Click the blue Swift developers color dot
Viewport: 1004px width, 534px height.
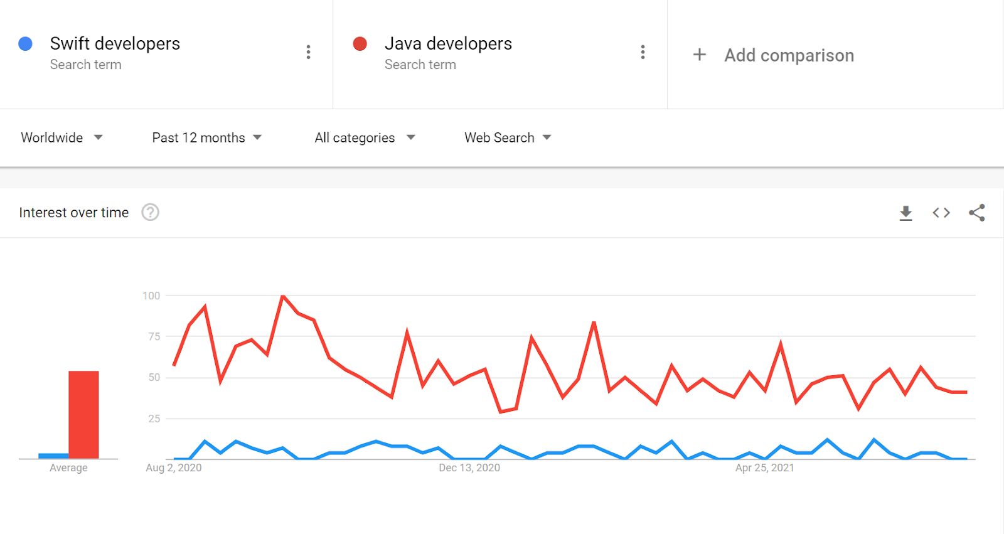tap(25, 44)
